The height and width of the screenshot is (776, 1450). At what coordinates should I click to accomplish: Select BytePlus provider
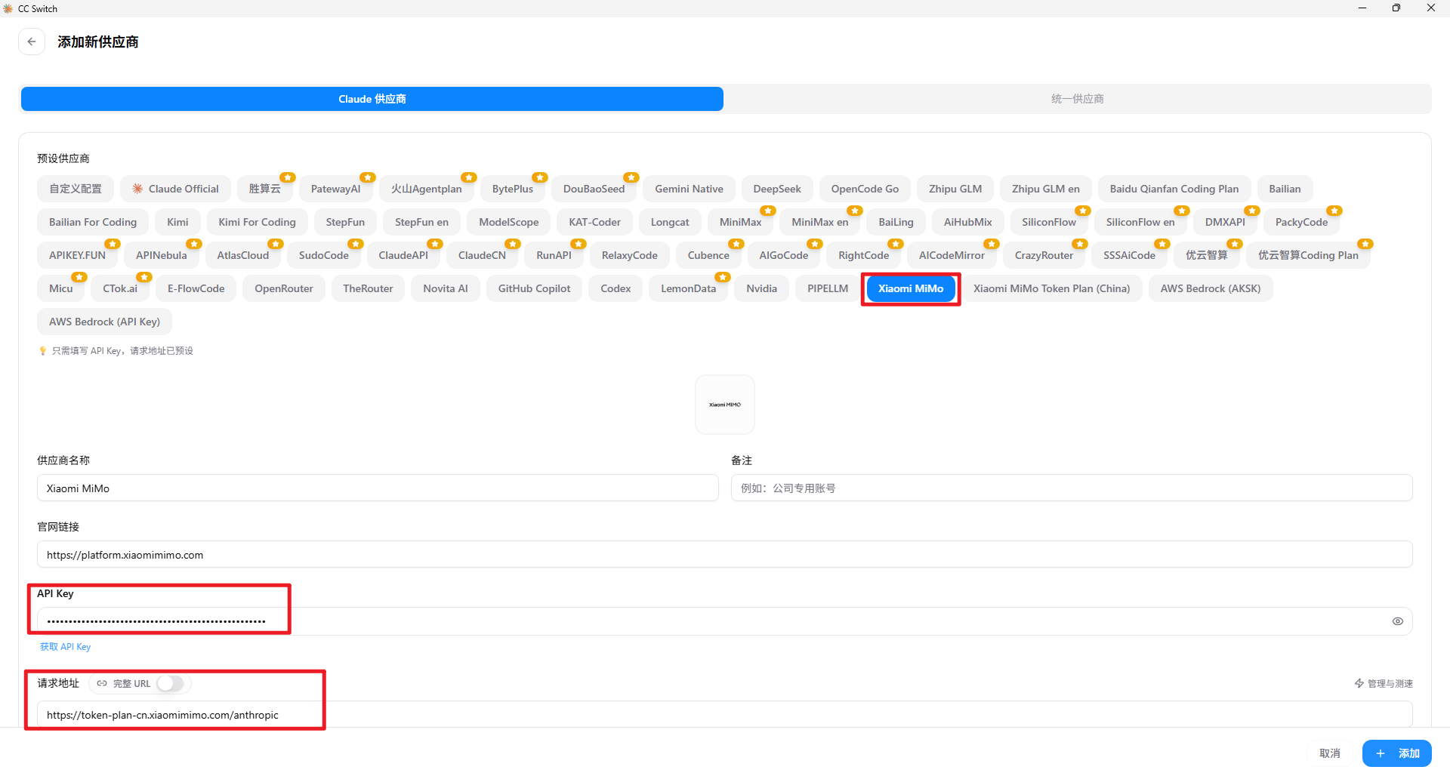click(x=513, y=189)
